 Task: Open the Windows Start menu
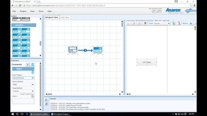13,114
